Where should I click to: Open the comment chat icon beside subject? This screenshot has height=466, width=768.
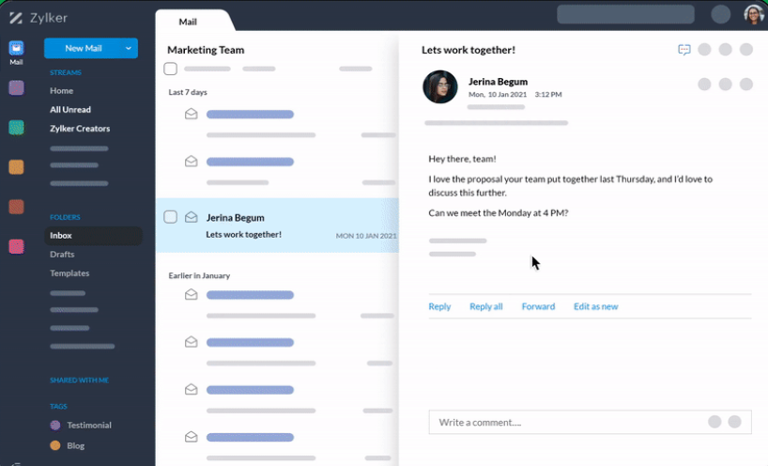click(x=684, y=50)
